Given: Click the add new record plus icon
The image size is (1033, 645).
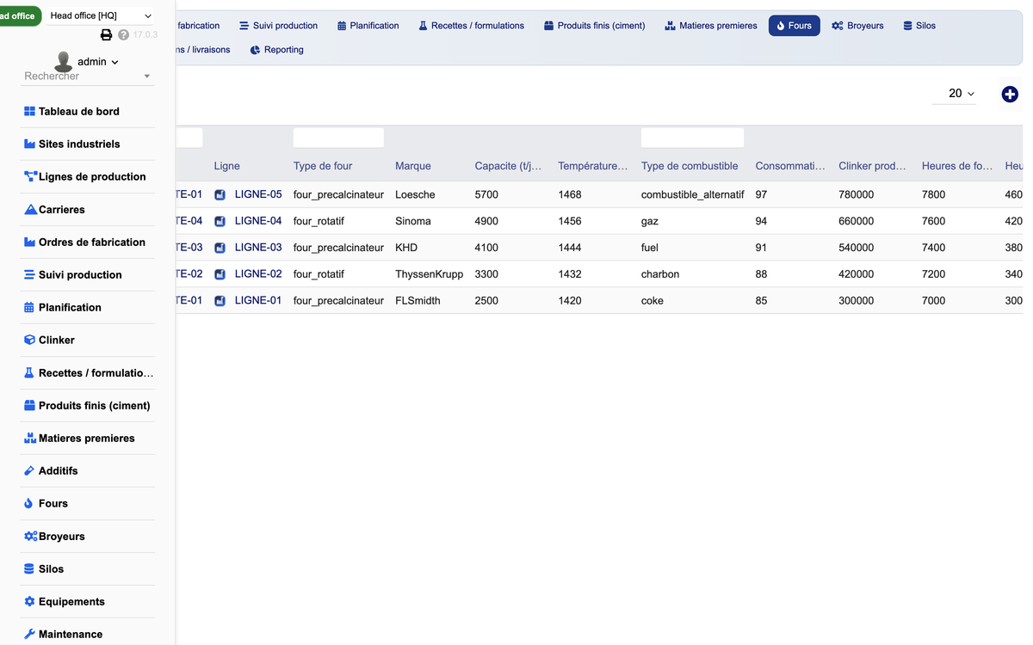Looking at the screenshot, I should coord(1010,95).
